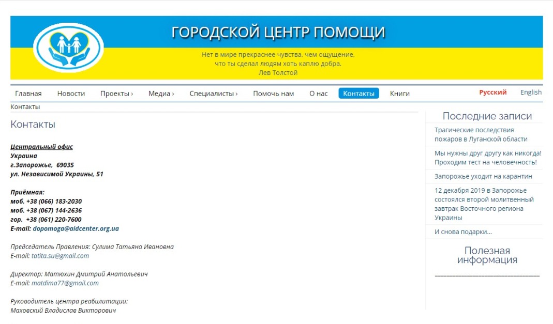This screenshot has height=324, width=553.
Task: Open the Книги menu item
Action: click(x=399, y=94)
